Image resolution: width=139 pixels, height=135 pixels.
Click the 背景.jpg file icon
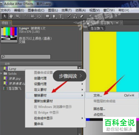6,78
